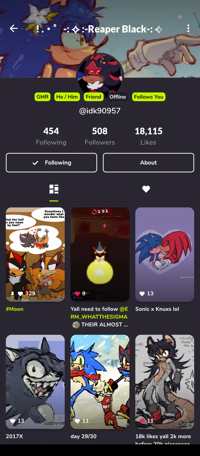The height and width of the screenshot is (456, 200).
Task: Open the Sonic x Knuxs lol thumbnail
Action: tap(165, 254)
